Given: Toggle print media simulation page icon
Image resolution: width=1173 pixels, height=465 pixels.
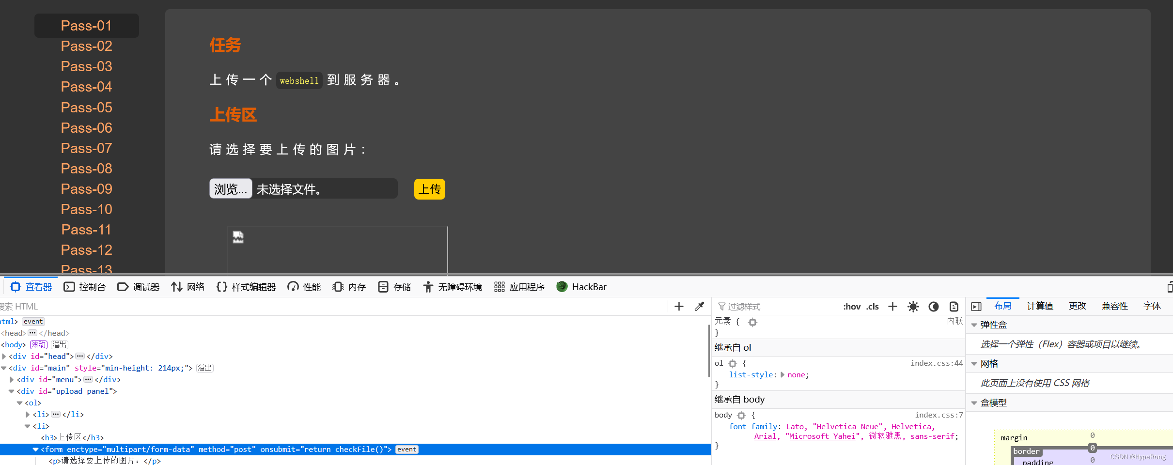Looking at the screenshot, I should (x=954, y=306).
